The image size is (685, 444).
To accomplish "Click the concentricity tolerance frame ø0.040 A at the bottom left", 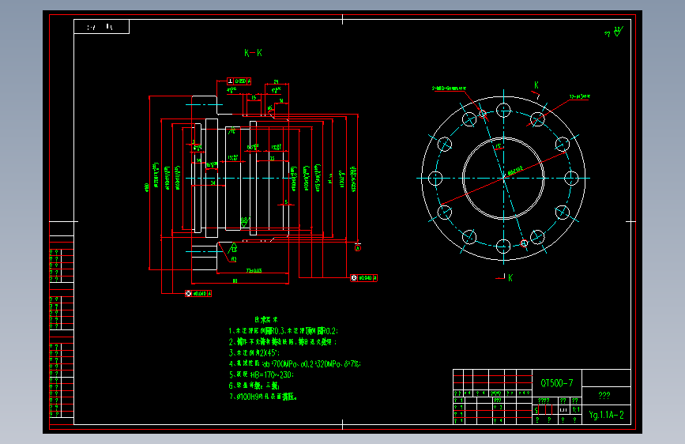I will (x=198, y=293).
